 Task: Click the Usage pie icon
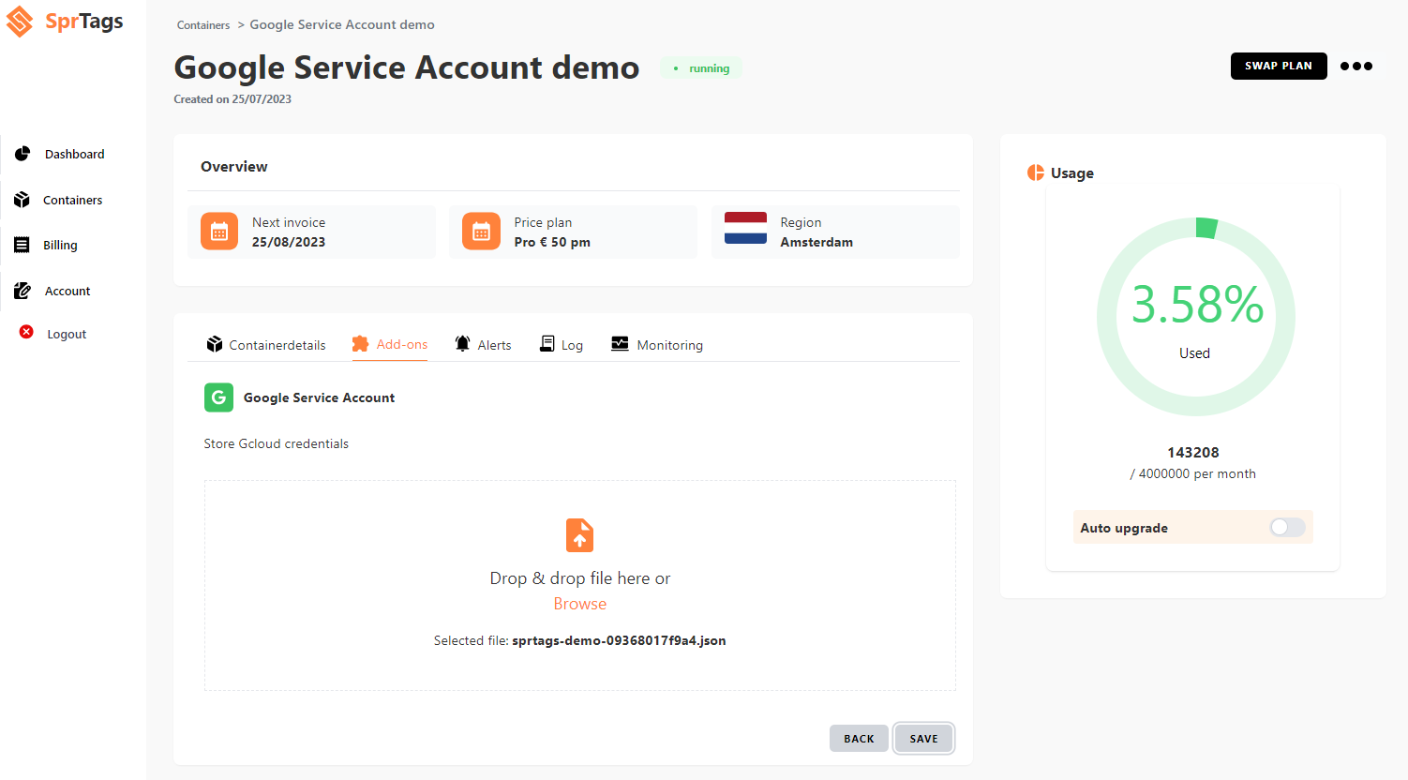tap(1036, 172)
